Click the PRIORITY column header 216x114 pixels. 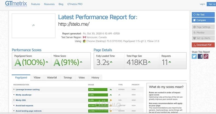pos(136,85)
